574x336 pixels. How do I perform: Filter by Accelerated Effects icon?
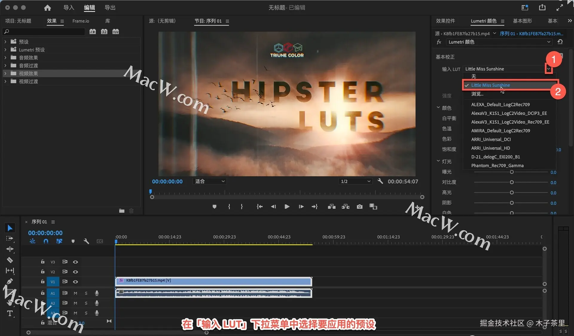click(93, 32)
